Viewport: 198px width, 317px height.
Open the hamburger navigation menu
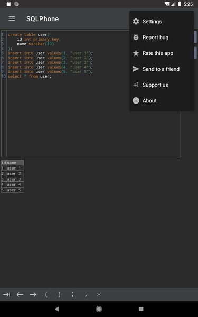[12, 18]
